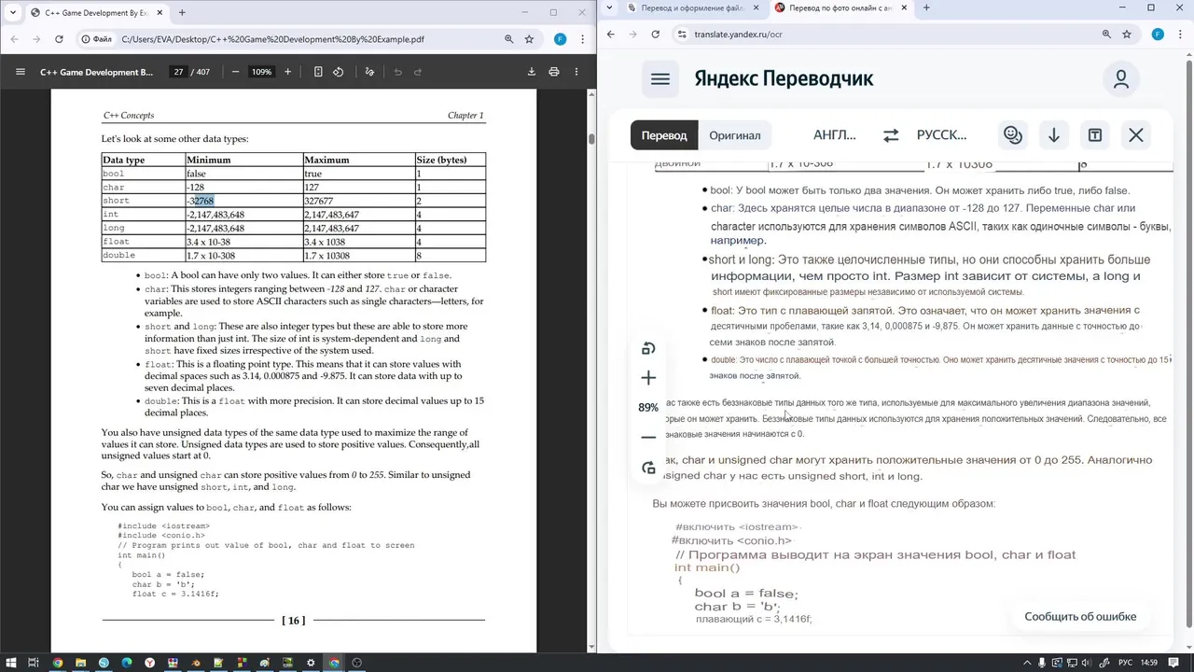Open the PDF viewer sidebar menu
Viewport: 1194px width, 672px height.
click(21, 72)
